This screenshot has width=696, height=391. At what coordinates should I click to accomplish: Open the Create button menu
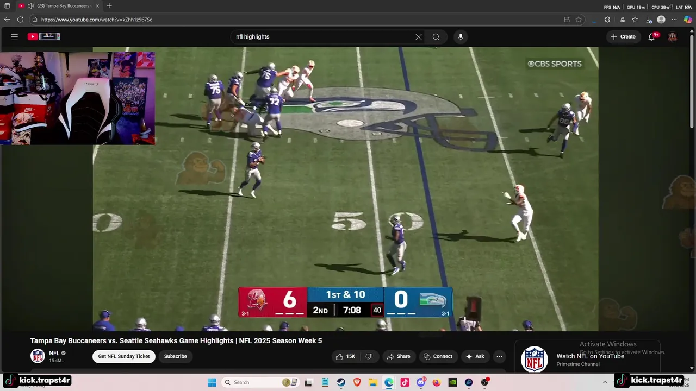coord(623,37)
